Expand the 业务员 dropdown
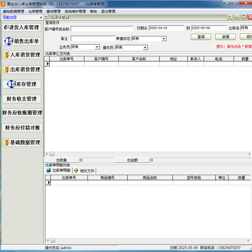 [x=97, y=47]
